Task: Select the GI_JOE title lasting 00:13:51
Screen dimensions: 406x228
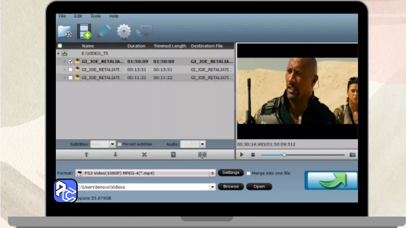Action: [x=145, y=70]
